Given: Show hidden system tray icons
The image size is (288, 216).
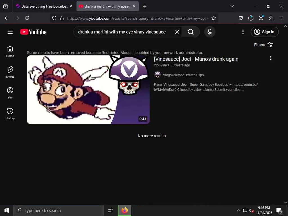Looking at the screenshot, I should [238, 210].
